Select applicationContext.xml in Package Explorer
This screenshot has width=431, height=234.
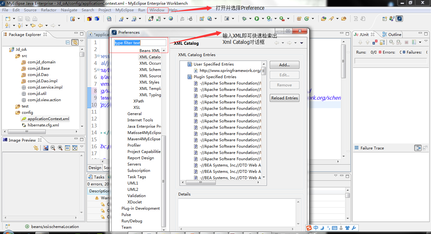click(x=45, y=119)
